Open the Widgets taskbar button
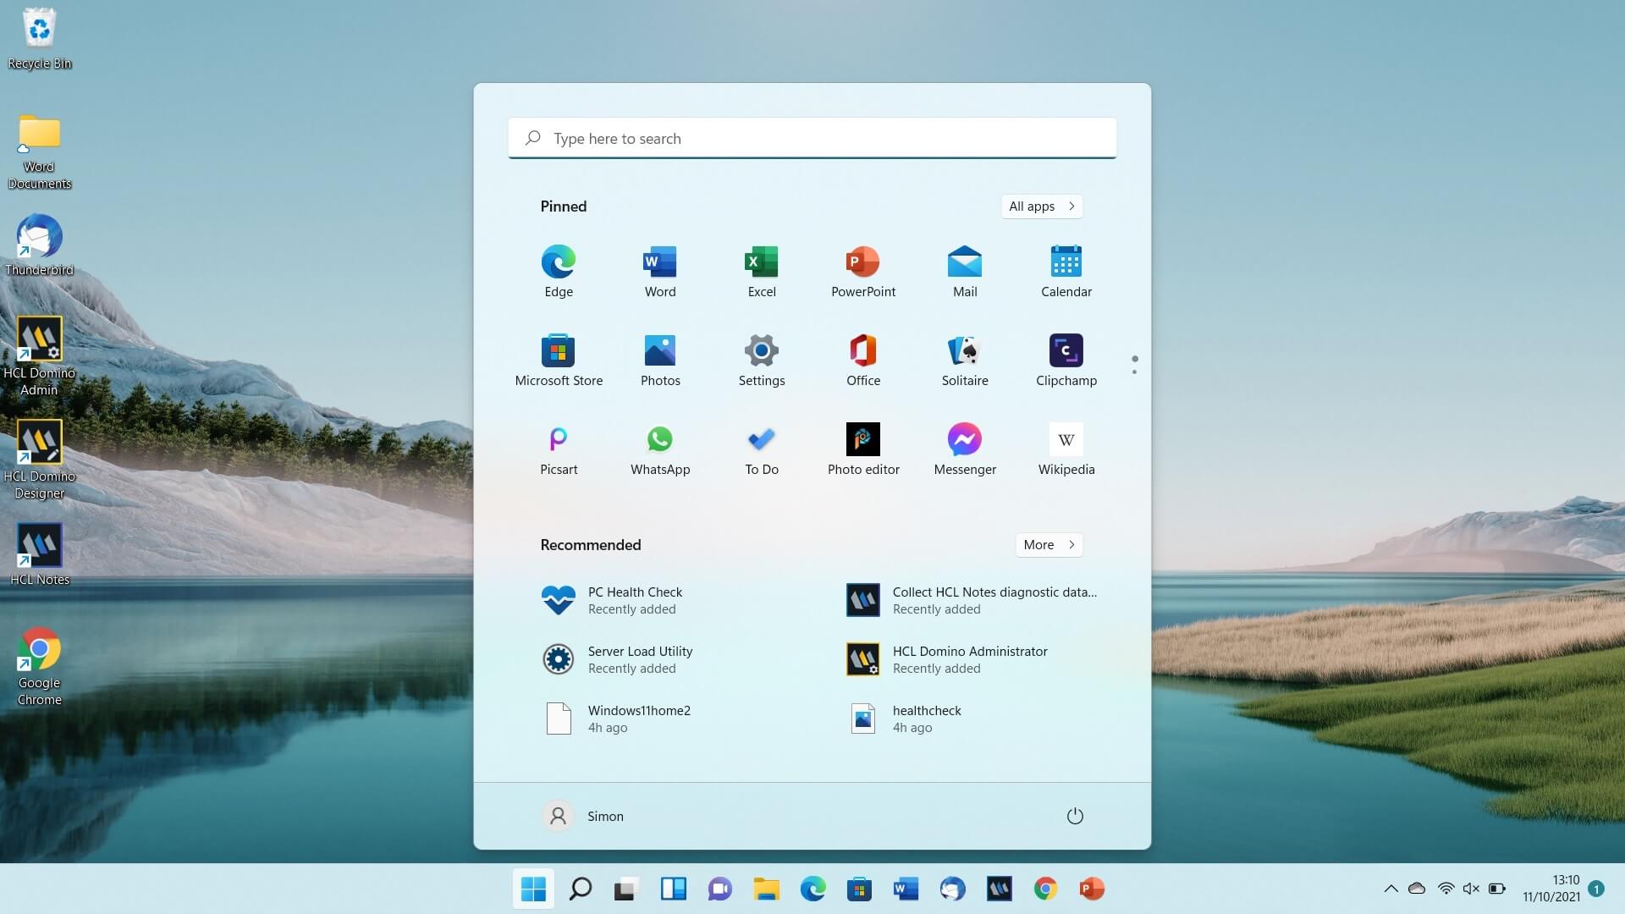 tap(673, 889)
